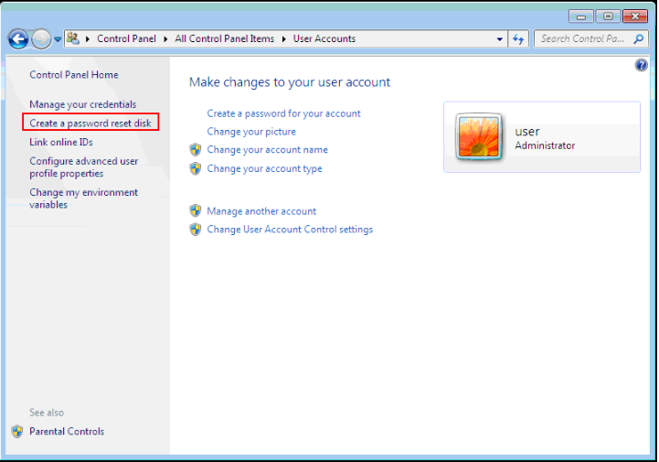Click the Parental Controls shield icon
This screenshot has width=659, height=462.
[17, 431]
